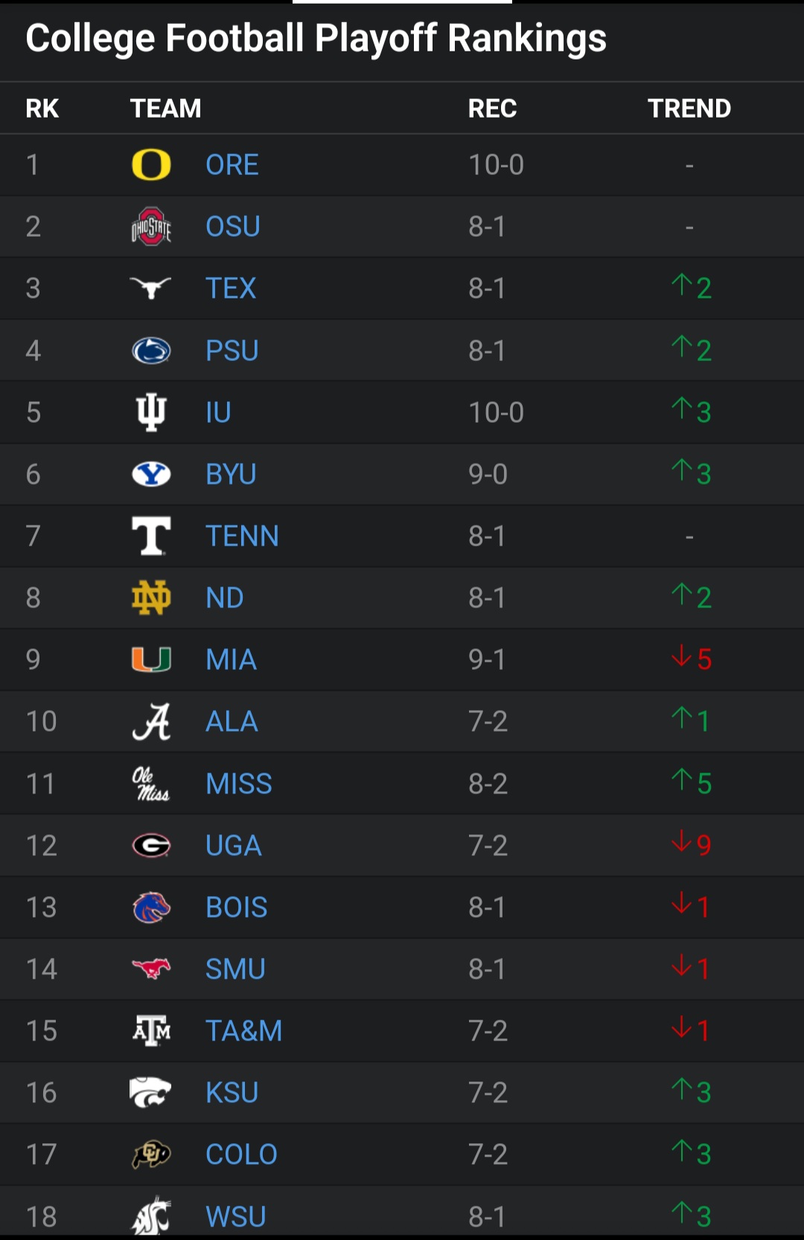Open the Boise State Broncos logo
This screenshot has height=1240, width=804.
point(151,907)
